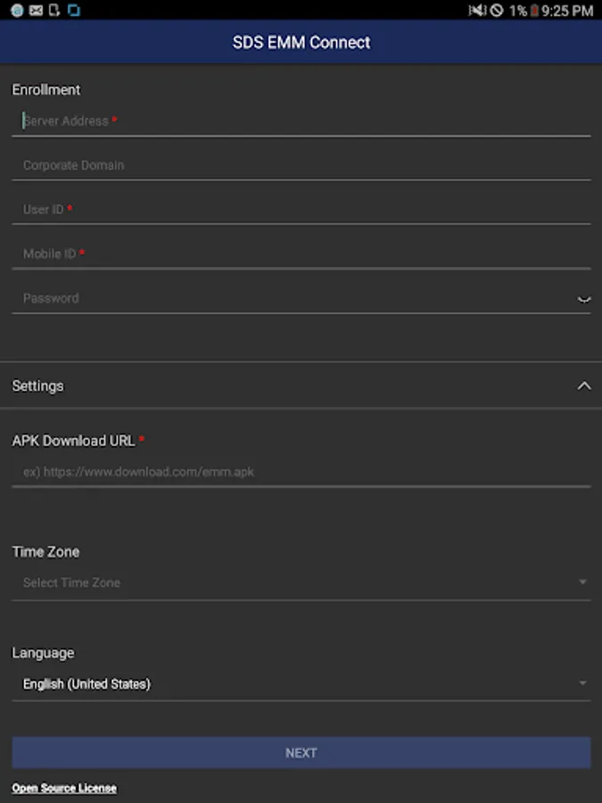Select the Mobile ID field
The height and width of the screenshot is (803, 602).
pyautogui.click(x=301, y=254)
